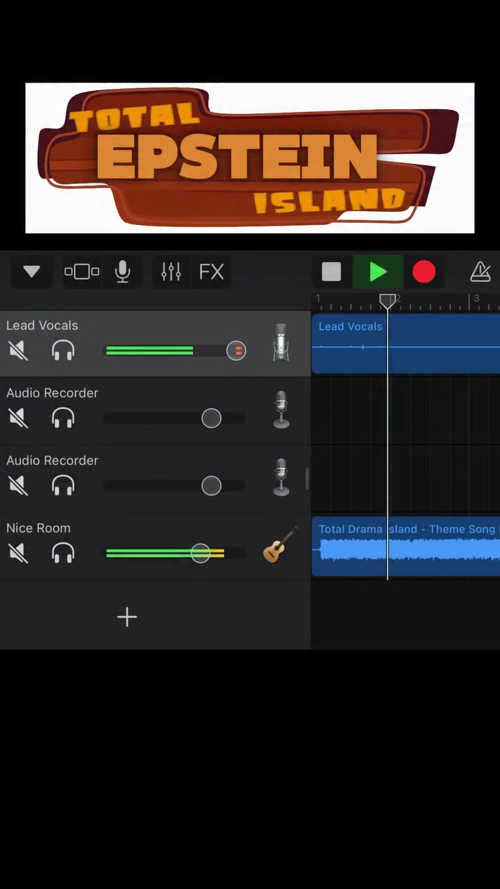Select first Audio Recorder microphone icon
Viewport: 500px width, 889px height.
pyautogui.click(x=281, y=410)
